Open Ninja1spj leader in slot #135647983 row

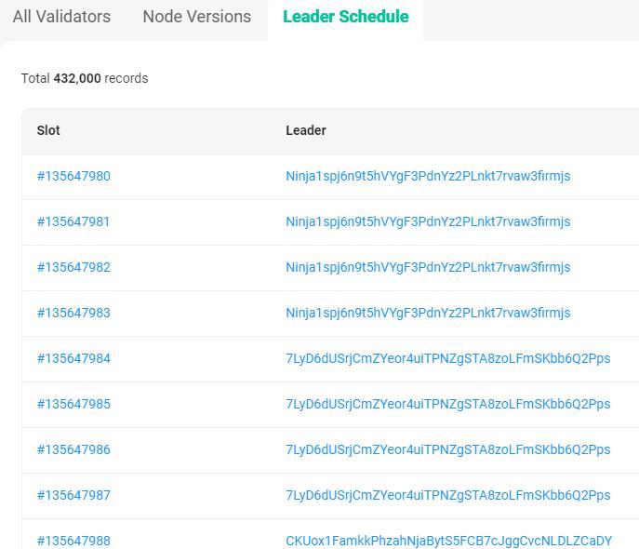(428, 313)
